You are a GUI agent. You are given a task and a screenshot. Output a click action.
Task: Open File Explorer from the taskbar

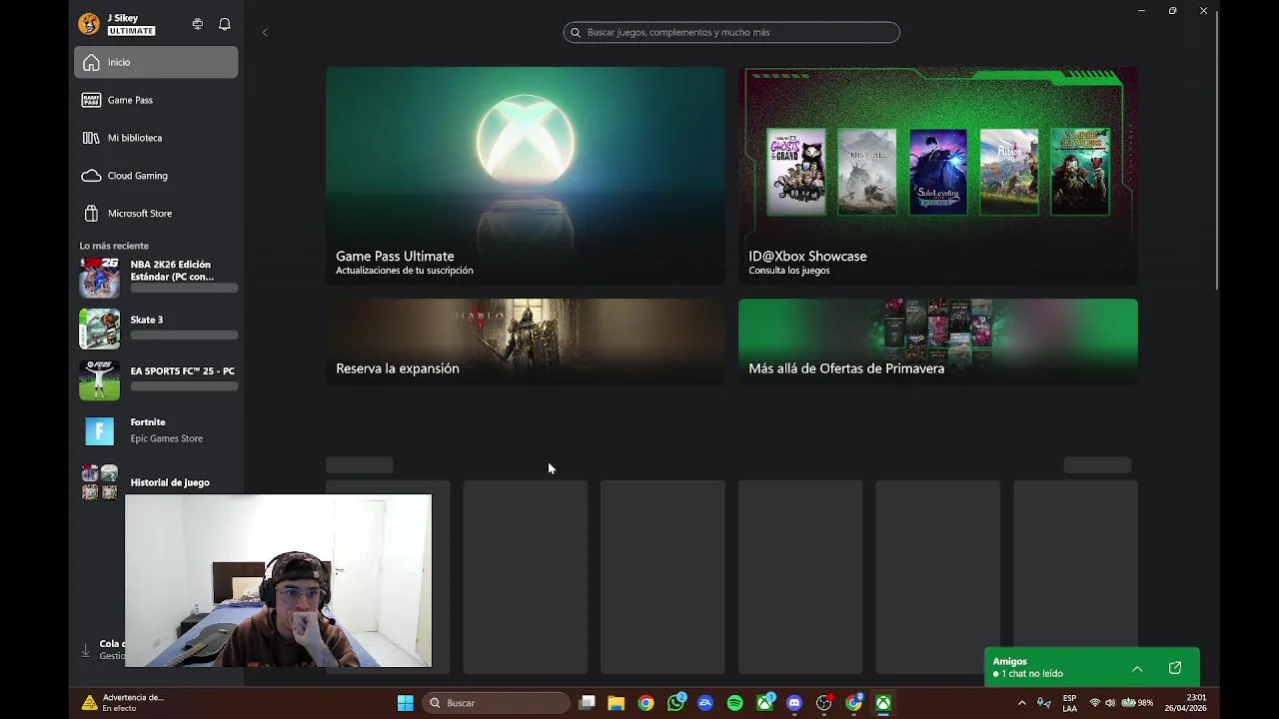617,703
